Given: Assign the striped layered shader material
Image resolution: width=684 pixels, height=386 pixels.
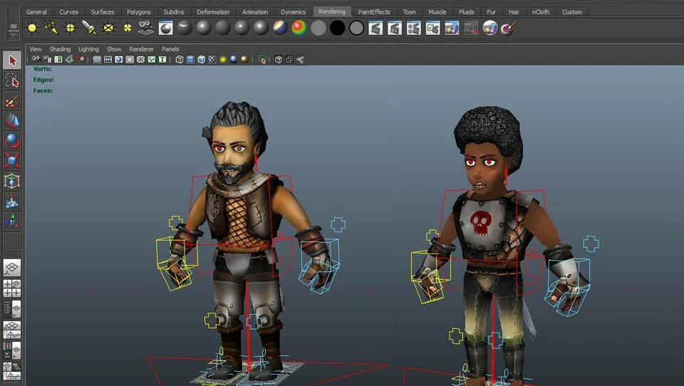Looking at the screenshot, I should tap(279, 28).
